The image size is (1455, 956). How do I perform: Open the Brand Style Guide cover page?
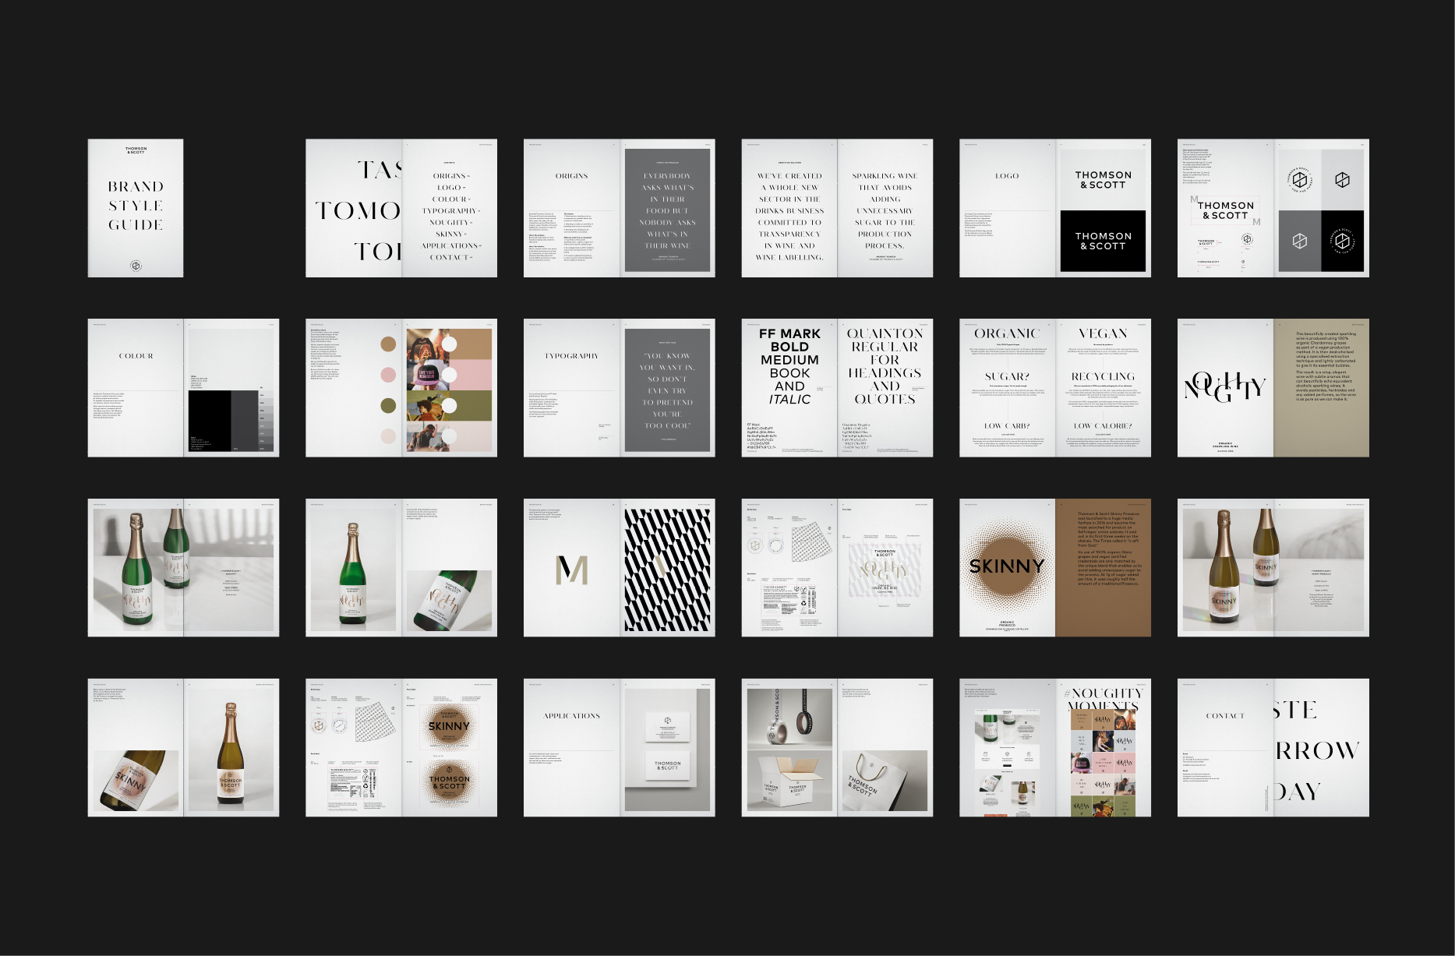pyautogui.click(x=136, y=208)
